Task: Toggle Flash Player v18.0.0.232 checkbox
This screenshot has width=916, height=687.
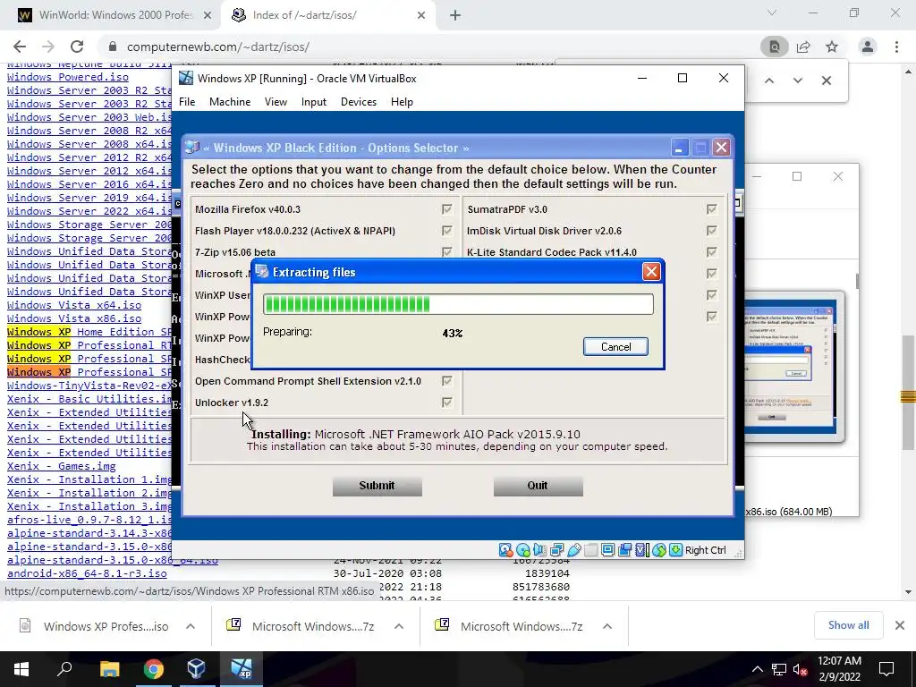Action: coord(447,231)
